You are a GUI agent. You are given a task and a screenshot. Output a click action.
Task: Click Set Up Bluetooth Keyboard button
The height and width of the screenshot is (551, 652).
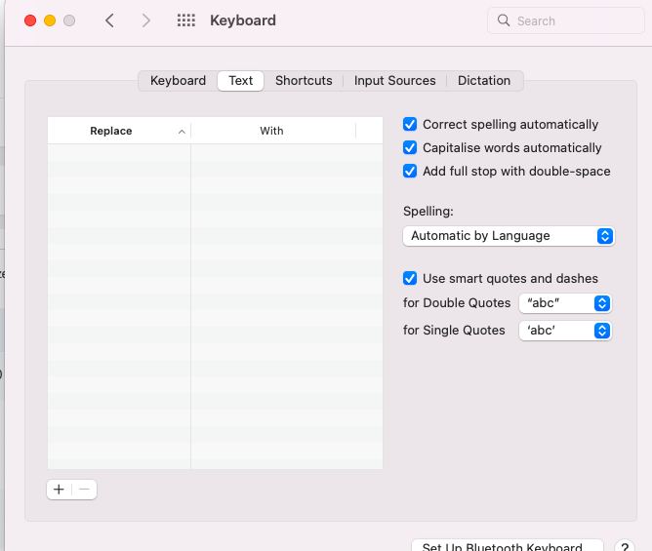[508, 546]
